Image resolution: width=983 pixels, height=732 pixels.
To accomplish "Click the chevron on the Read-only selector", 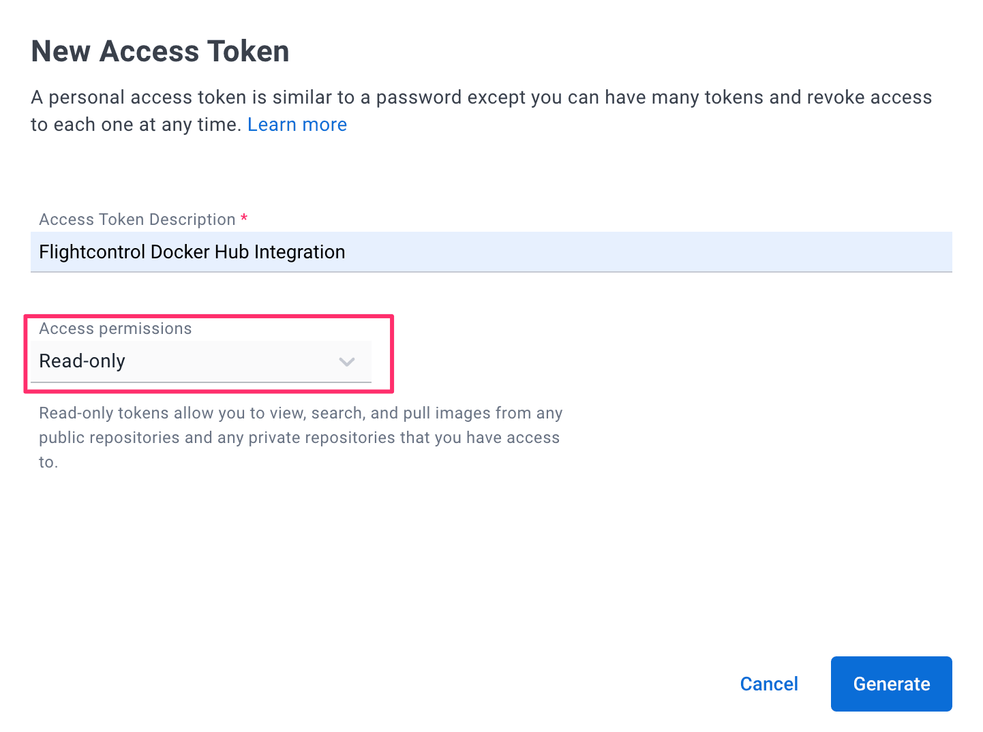I will (x=347, y=362).
